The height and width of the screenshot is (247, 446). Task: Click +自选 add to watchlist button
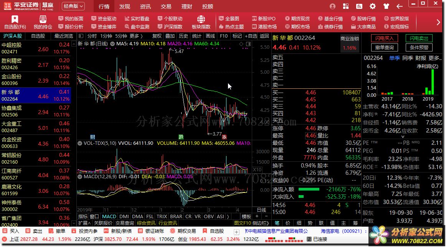coord(251,36)
